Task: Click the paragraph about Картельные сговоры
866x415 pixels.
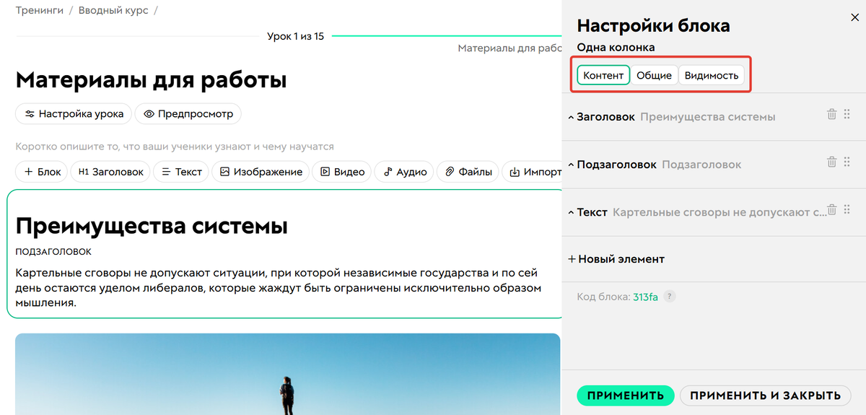Action: click(x=278, y=288)
